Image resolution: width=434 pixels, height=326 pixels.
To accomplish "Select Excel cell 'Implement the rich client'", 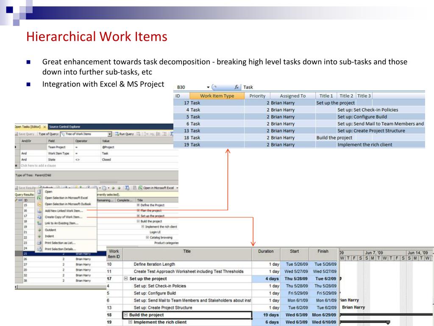I will (x=364, y=144).
